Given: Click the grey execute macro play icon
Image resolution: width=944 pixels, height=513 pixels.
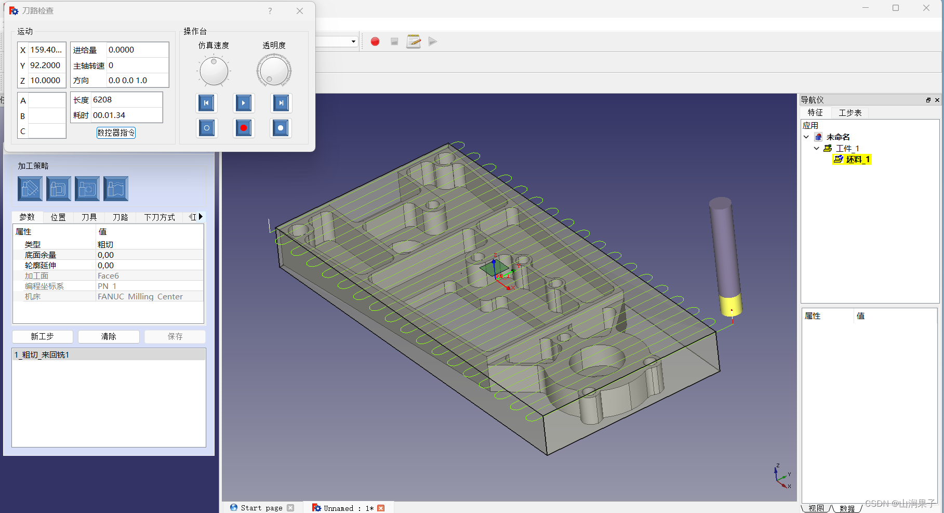Looking at the screenshot, I should click(x=433, y=42).
